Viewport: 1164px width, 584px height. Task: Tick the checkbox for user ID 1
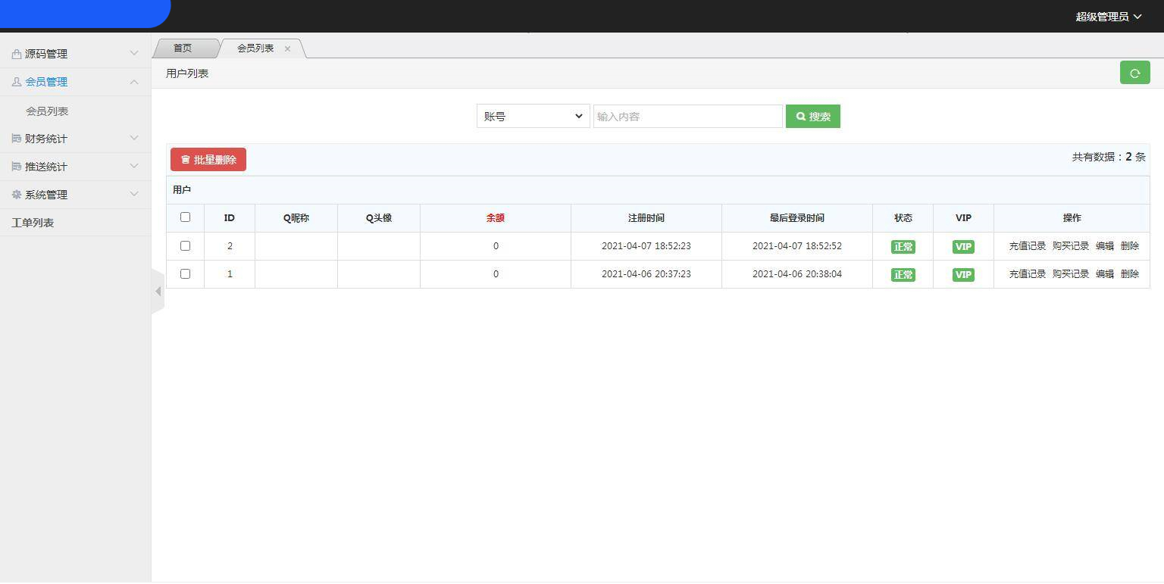[x=185, y=273]
